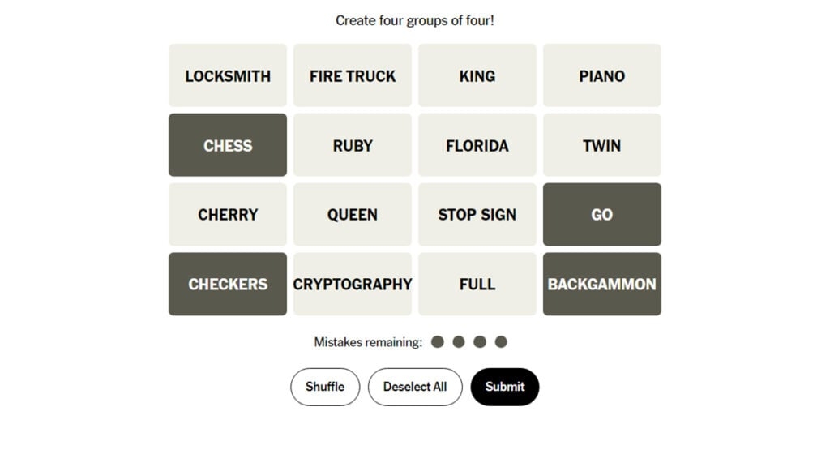
Task: Deselect the GO tile
Action: click(602, 214)
